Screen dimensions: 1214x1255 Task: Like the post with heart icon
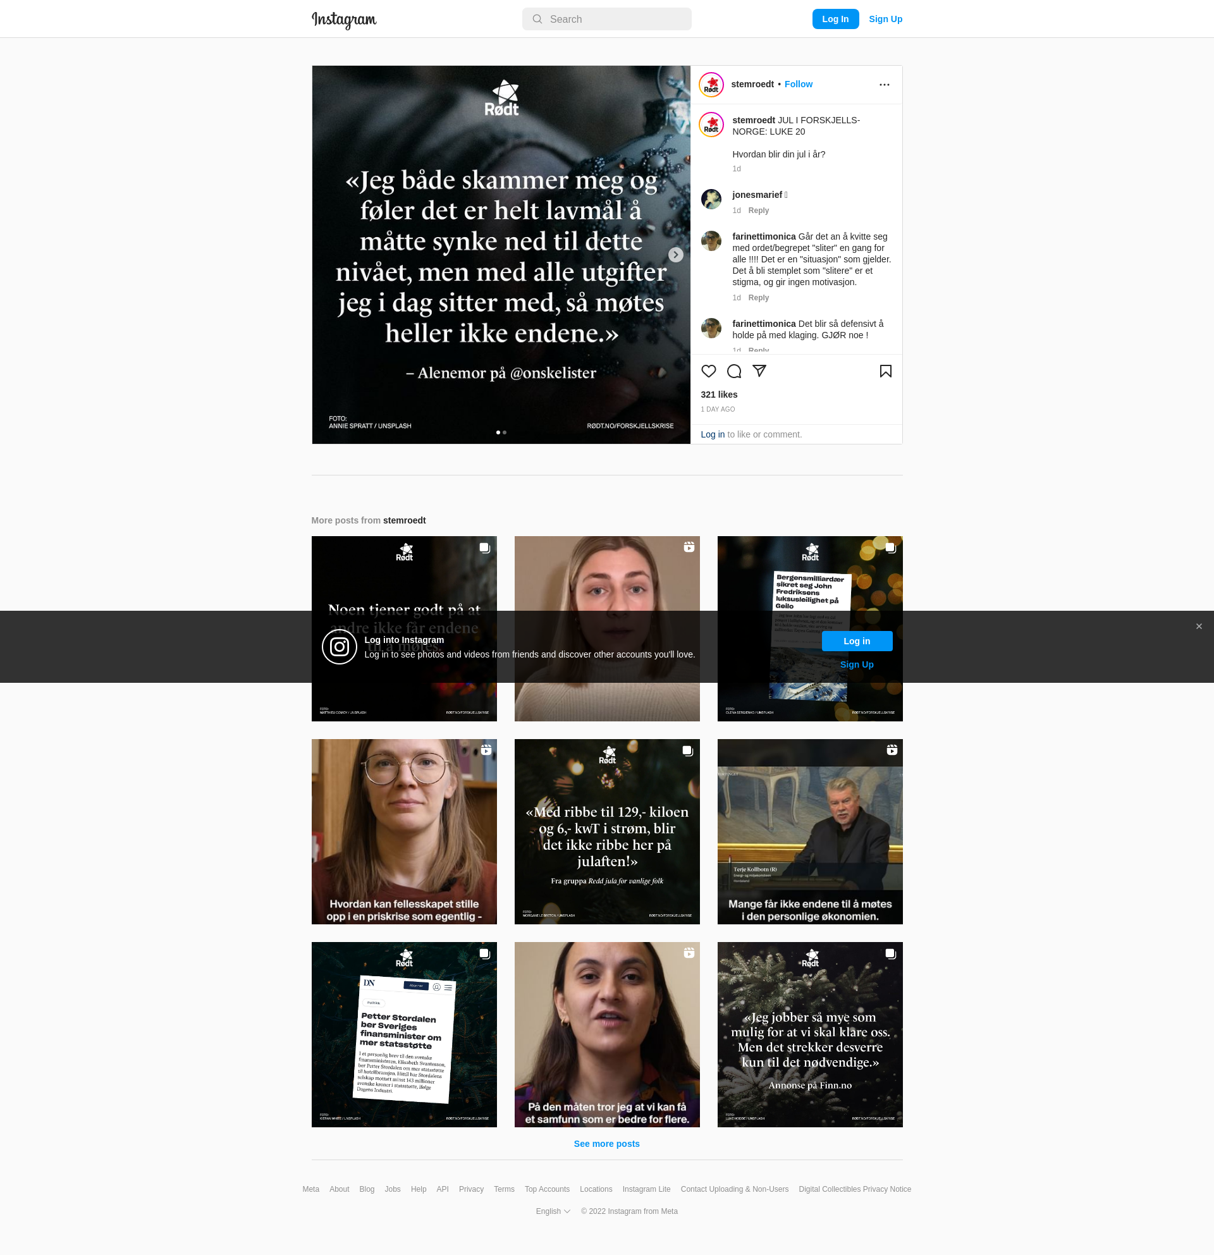tap(708, 371)
